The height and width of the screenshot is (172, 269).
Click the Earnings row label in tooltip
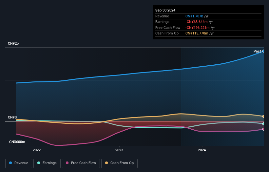(162, 22)
